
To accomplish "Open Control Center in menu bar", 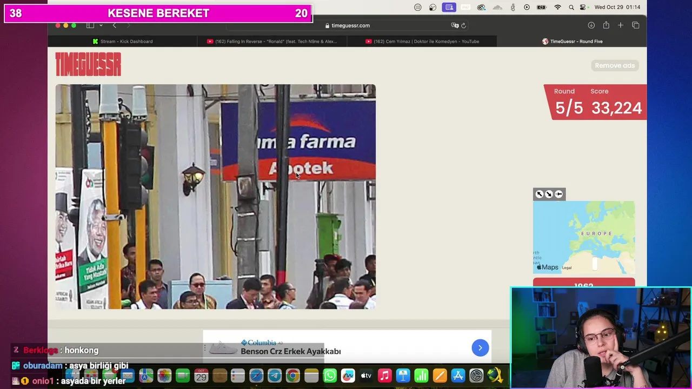I will (x=583, y=7).
